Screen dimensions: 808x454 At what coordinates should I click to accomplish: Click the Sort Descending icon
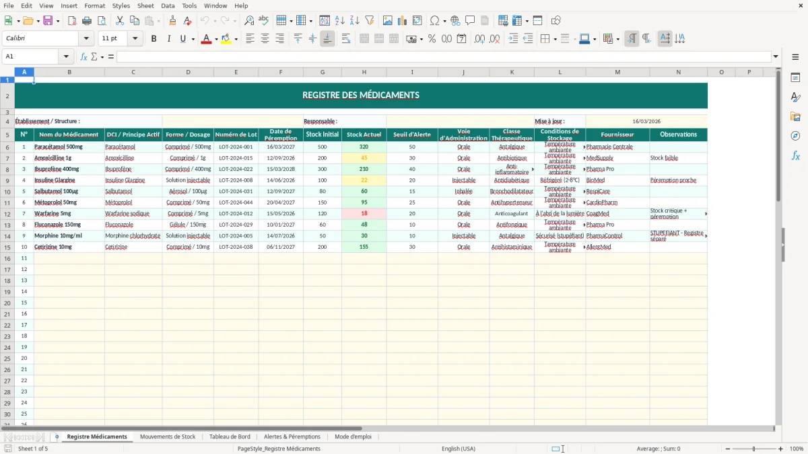point(355,21)
